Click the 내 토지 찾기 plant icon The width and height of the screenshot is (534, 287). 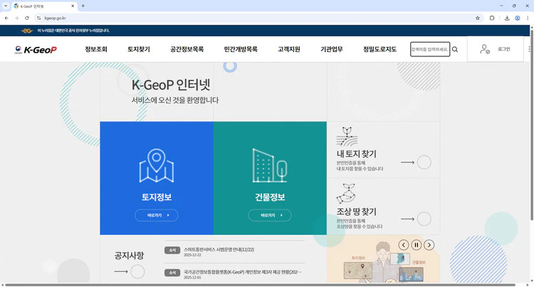347,137
